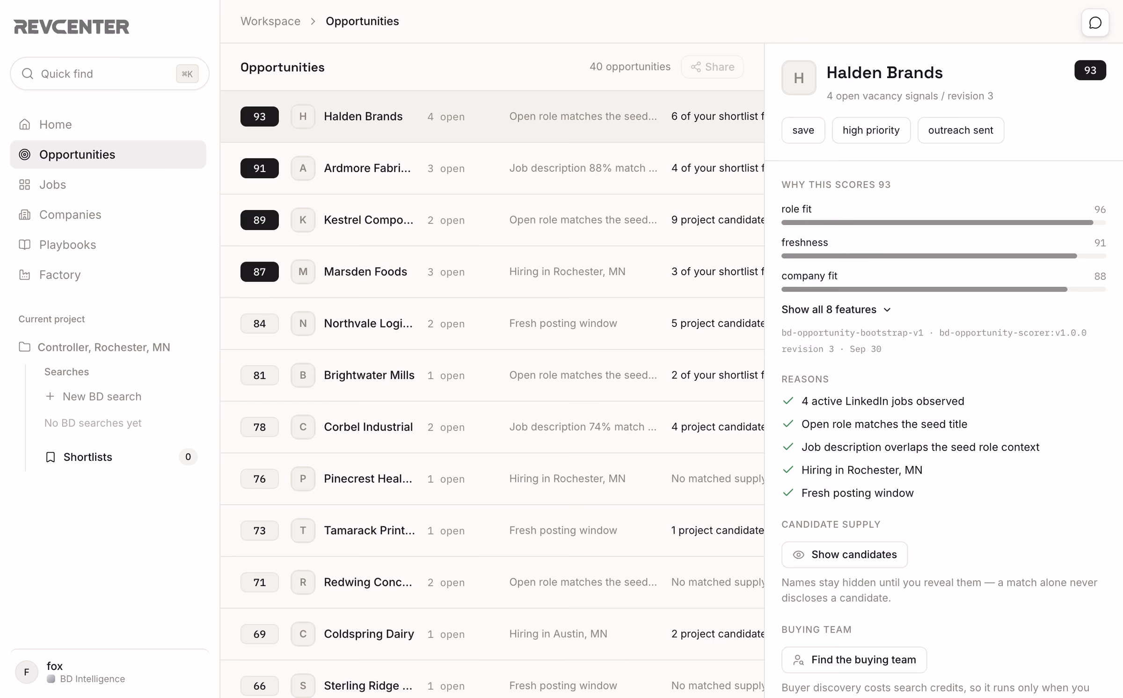Image resolution: width=1123 pixels, height=698 pixels.
Task: Click Find the buying team button
Action: 854,660
